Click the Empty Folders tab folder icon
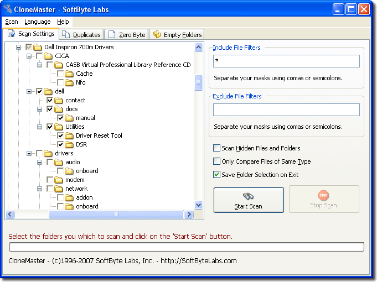 click(x=157, y=34)
